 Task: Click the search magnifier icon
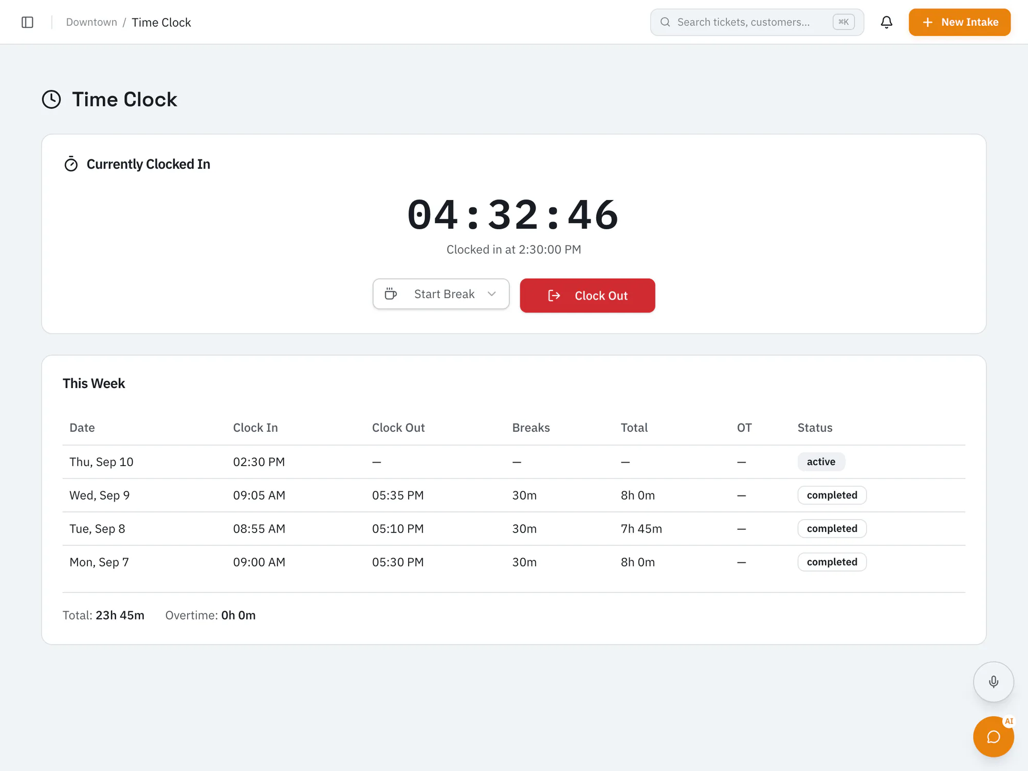coord(665,22)
